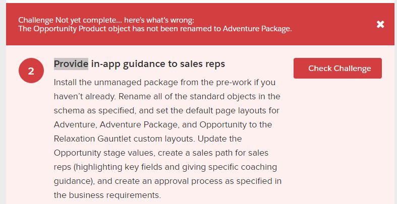Click the heading text 'in-app guidance to sales reps'
The width and height of the screenshot is (397, 204).
158,64
